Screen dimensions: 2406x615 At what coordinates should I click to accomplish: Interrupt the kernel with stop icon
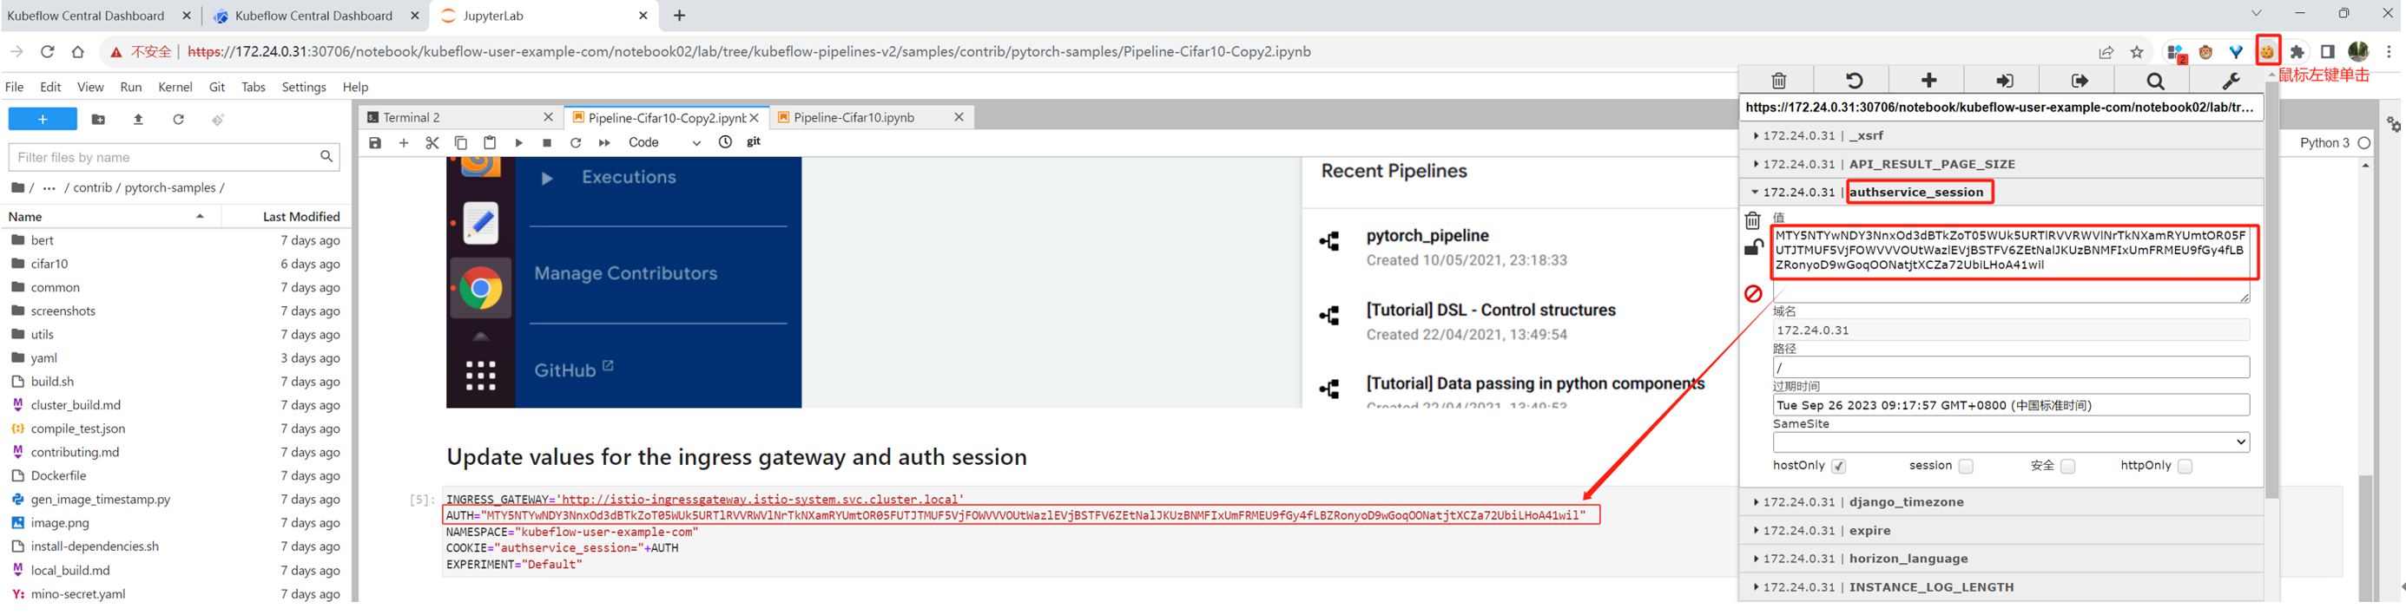(547, 143)
